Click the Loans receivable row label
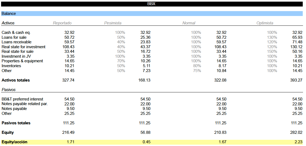This screenshot has width=306, height=146. point(16,42)
